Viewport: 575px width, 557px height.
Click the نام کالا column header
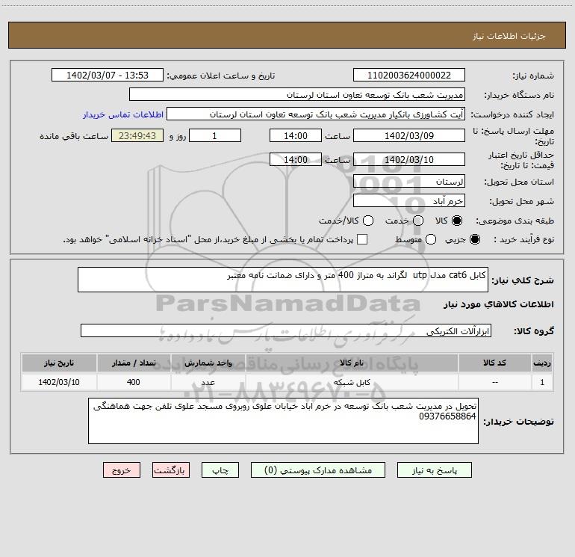(x=351, y=363)
